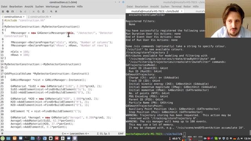Click the shield security tray icon
Screen dimensions: 251x141
pyautogui.click(x=224, y=138)
